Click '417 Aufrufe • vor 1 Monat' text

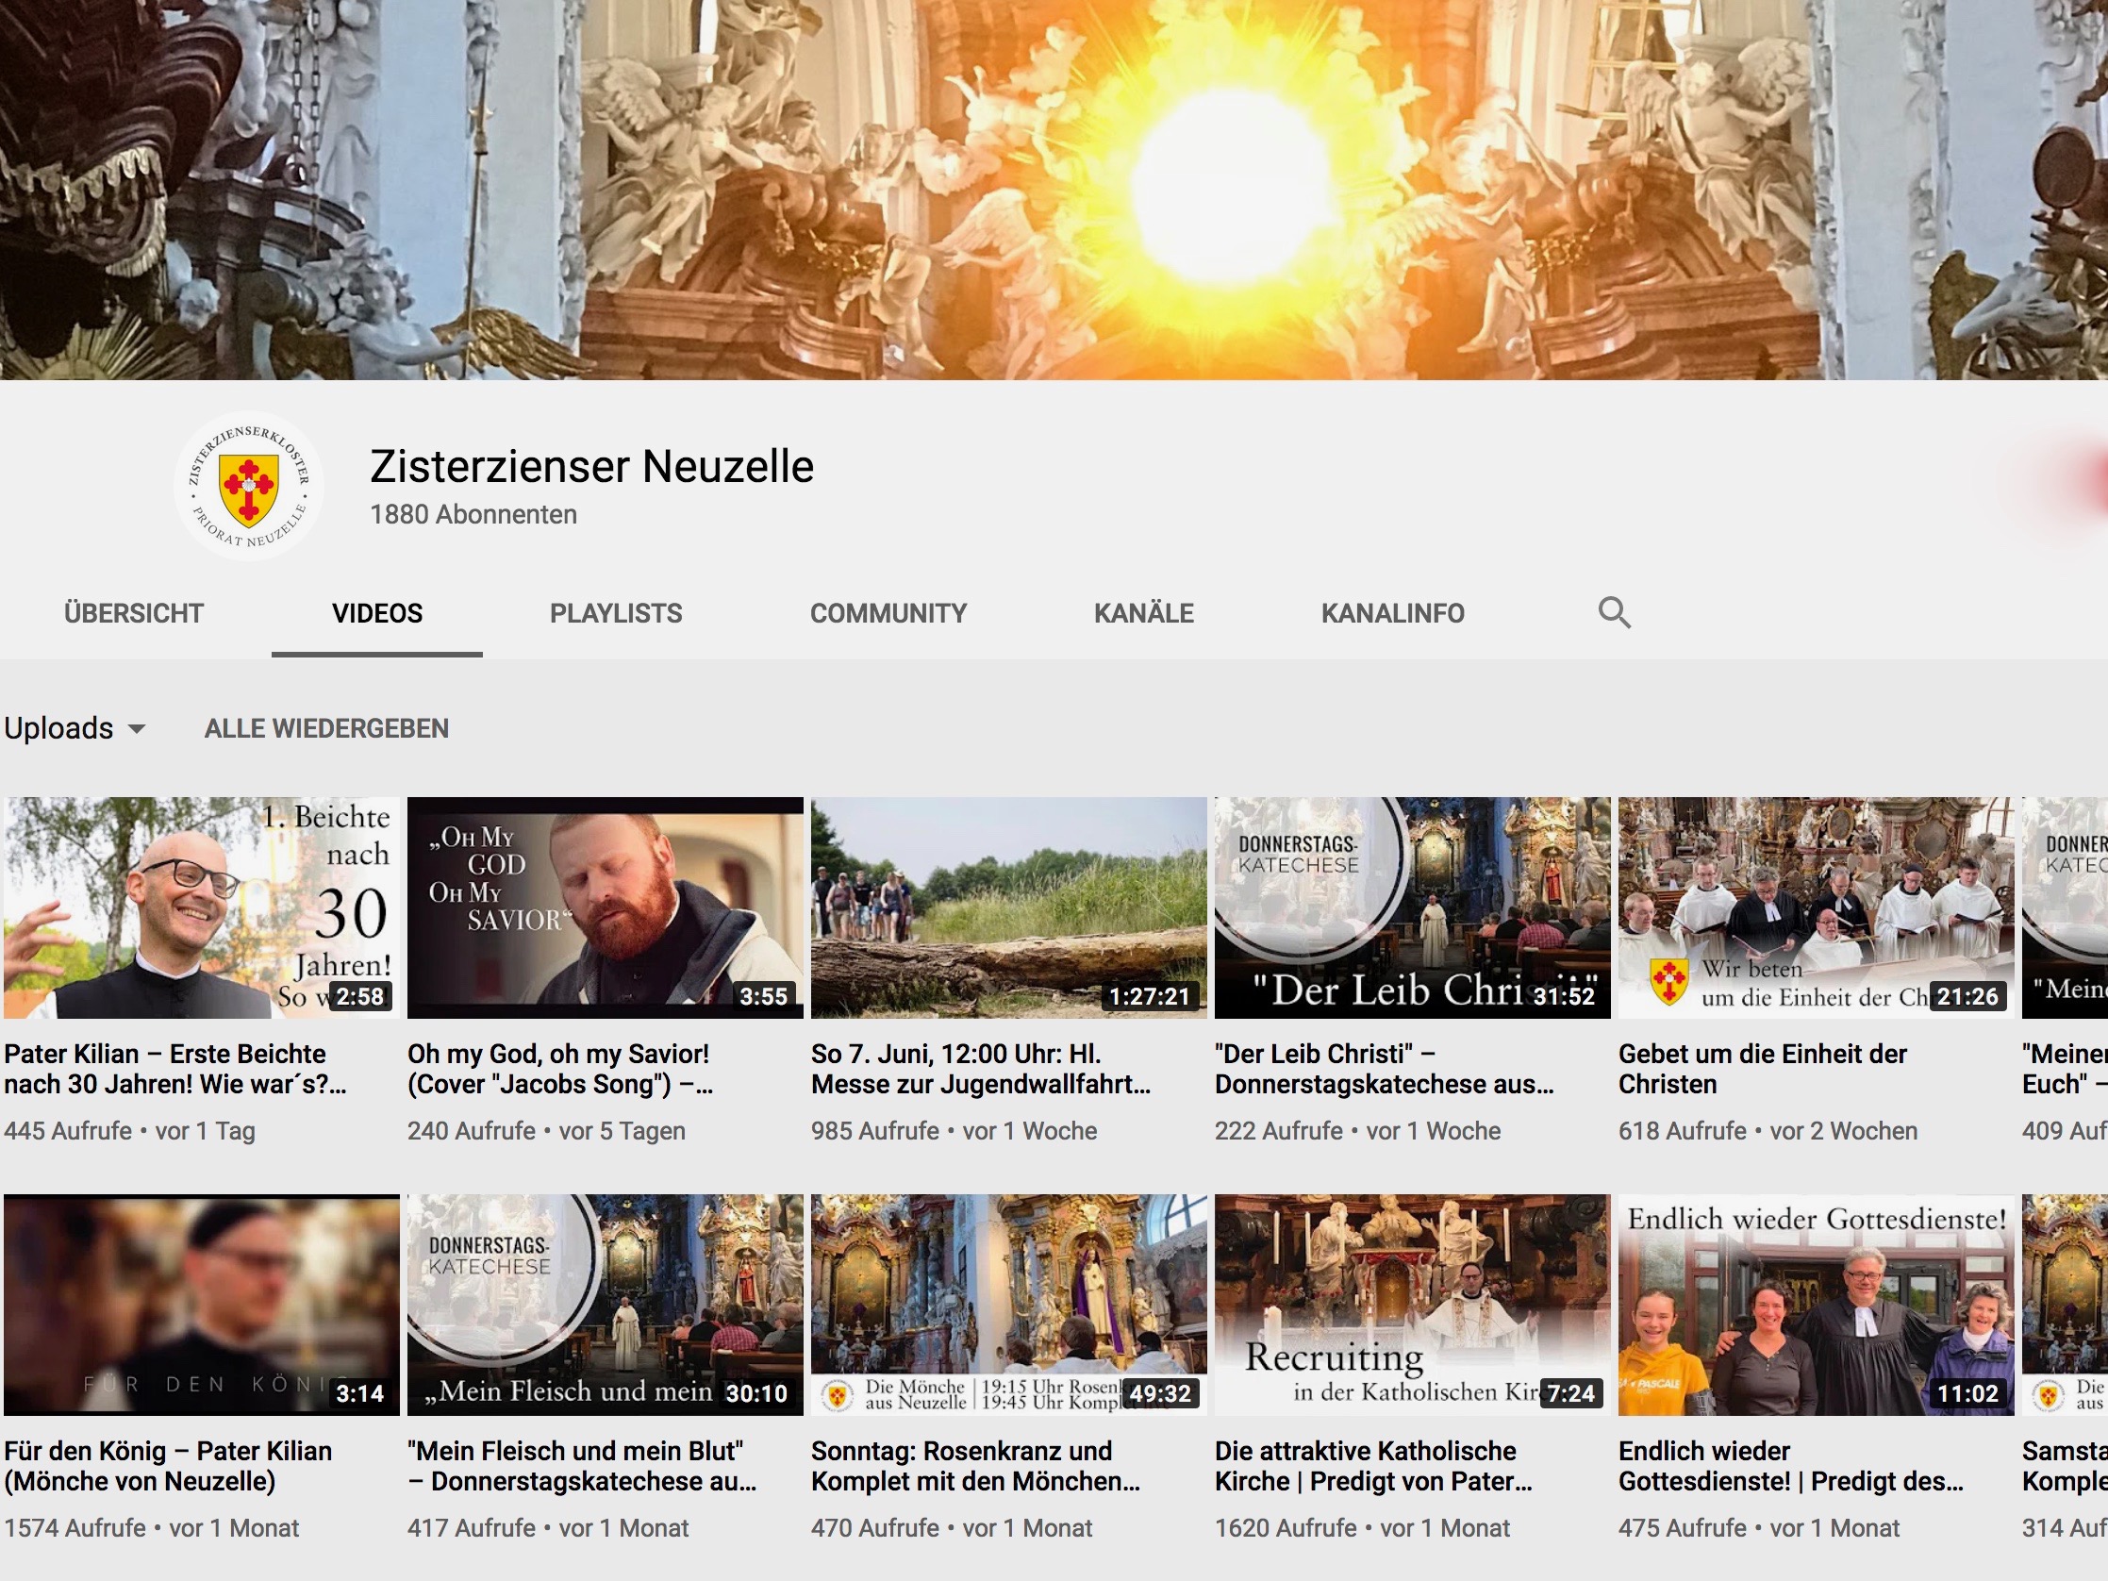click(x=548, y=1527)
